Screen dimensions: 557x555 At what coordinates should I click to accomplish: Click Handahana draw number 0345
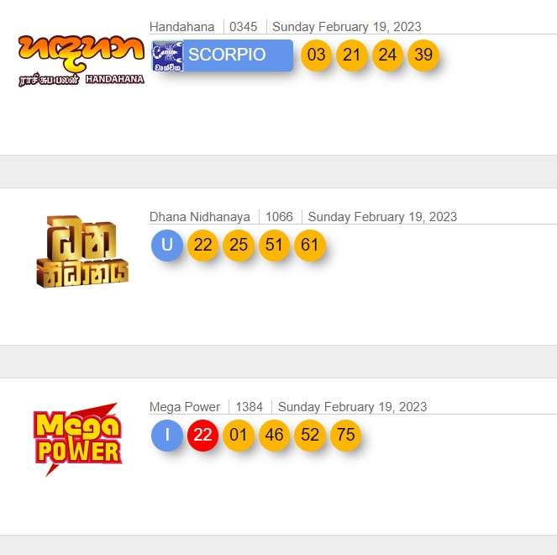click(x=244, y=27)
